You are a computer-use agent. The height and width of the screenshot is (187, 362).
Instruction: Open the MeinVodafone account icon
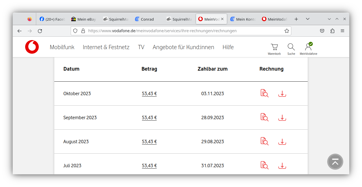click(x=308, y=49)
